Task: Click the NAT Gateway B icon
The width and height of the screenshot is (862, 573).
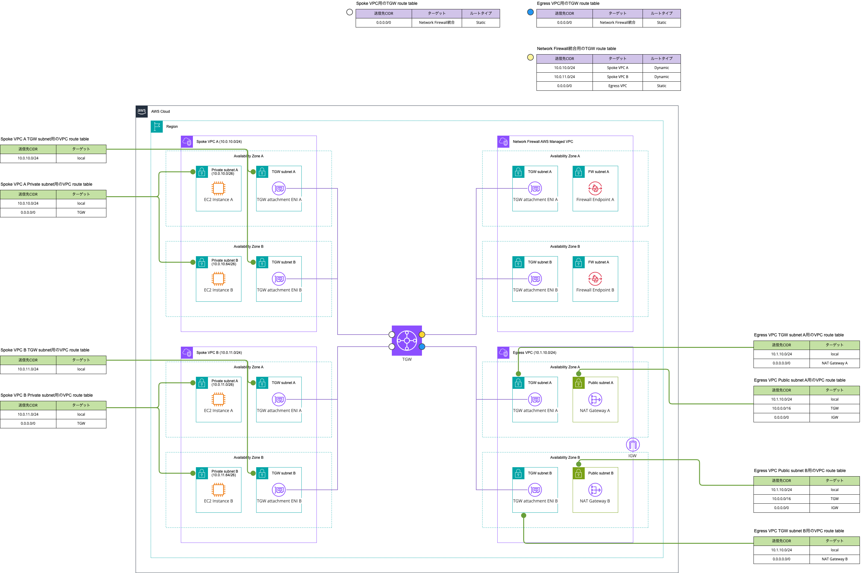Action: coord(595,490)
